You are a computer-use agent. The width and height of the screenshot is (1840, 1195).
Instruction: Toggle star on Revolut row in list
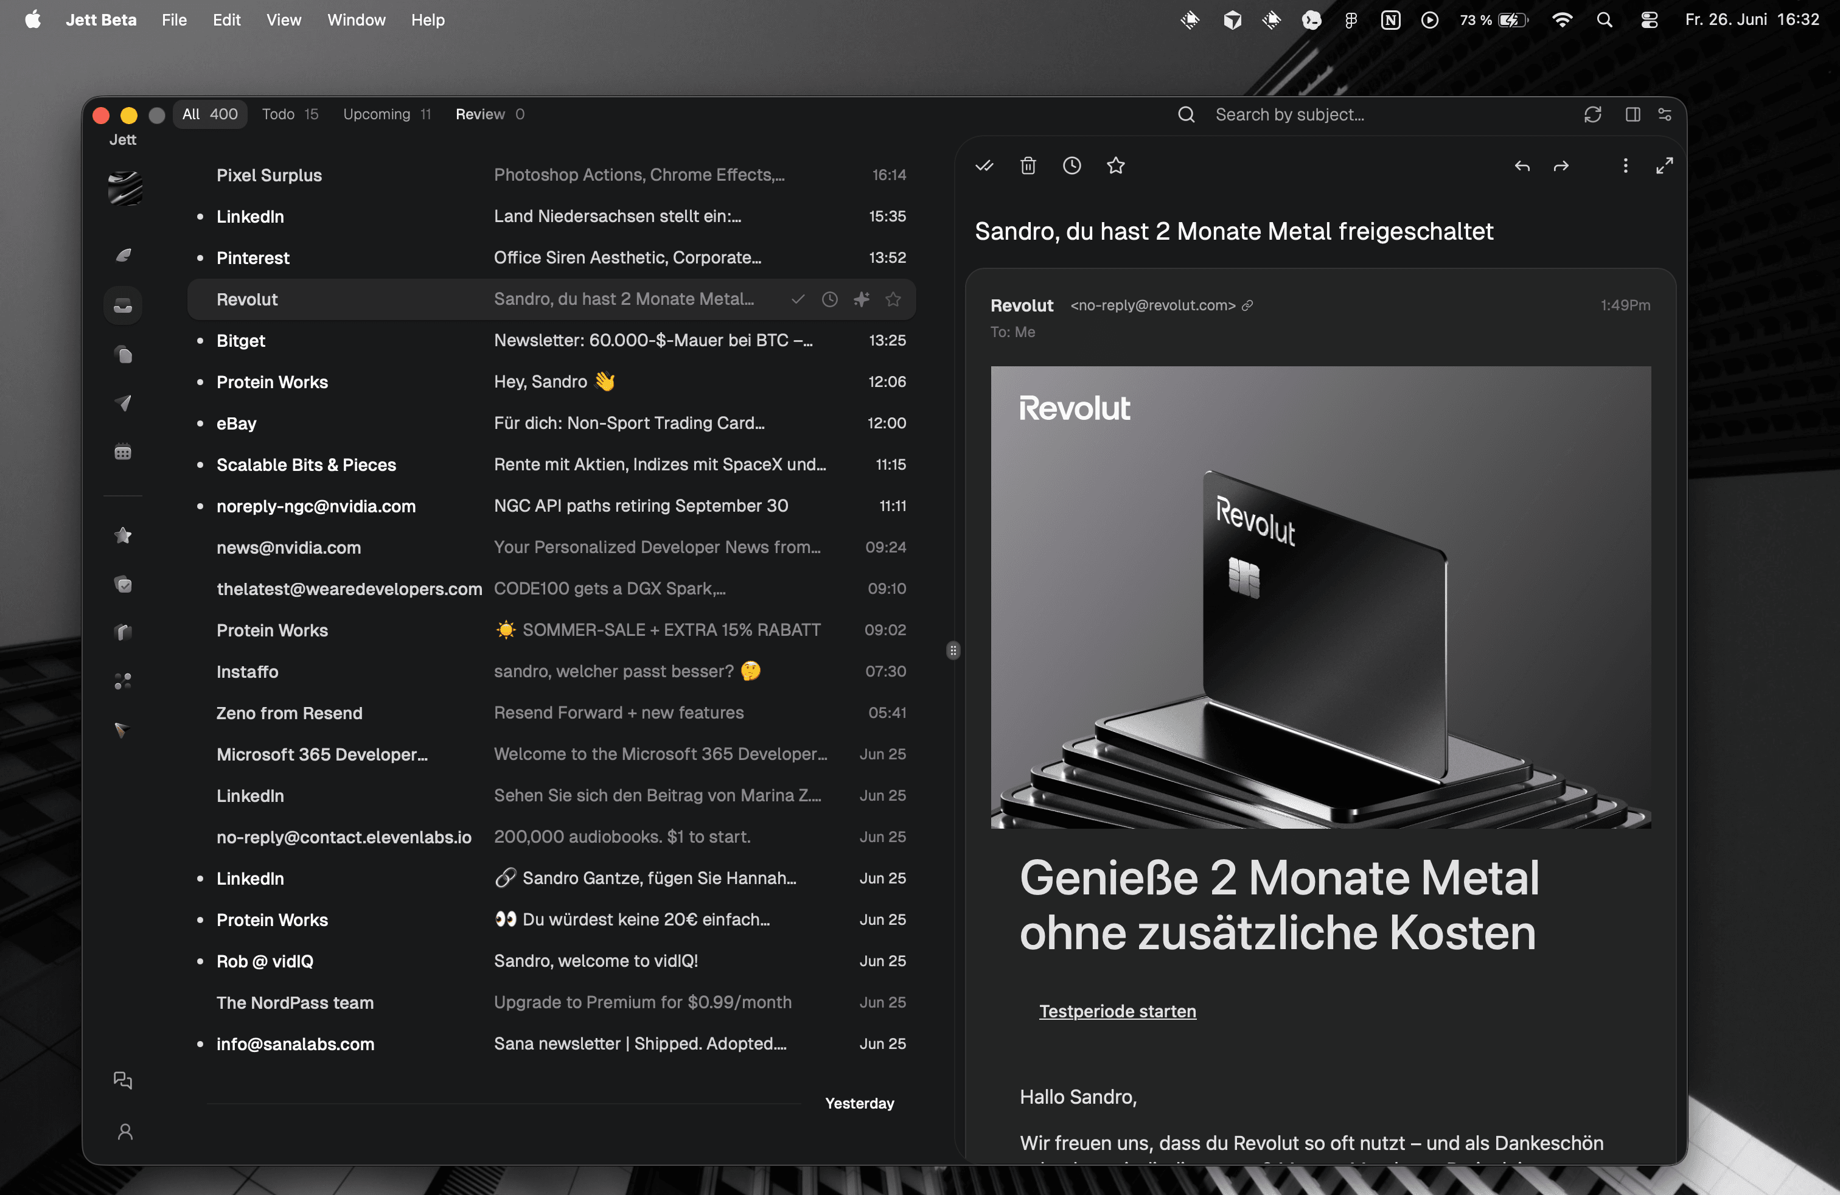893,299
